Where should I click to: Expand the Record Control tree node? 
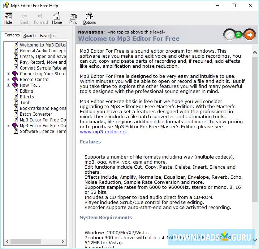click(8, 79)
